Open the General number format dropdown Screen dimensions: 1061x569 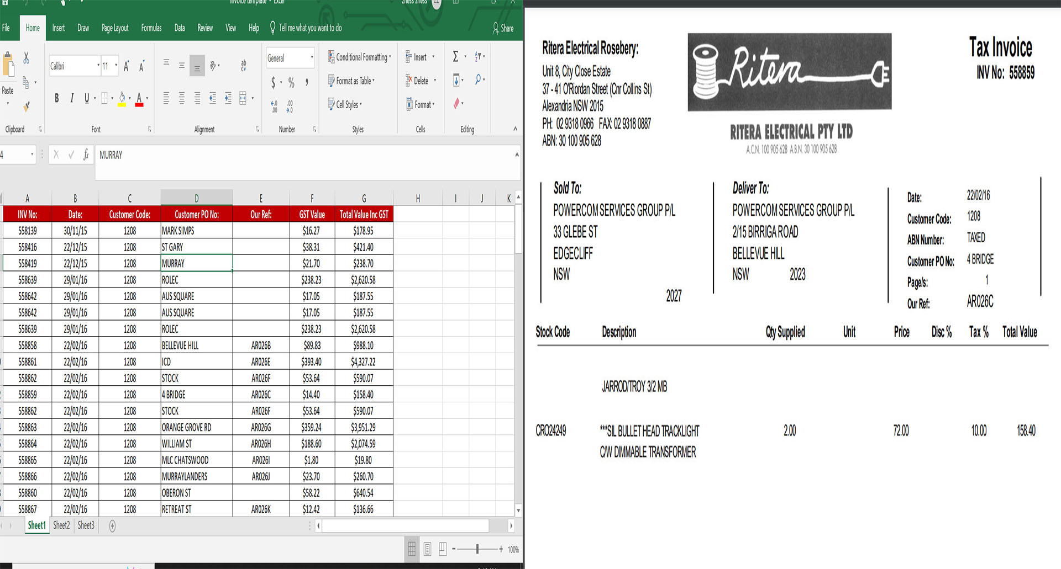(x=312, y=58)
